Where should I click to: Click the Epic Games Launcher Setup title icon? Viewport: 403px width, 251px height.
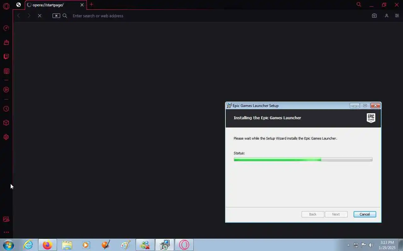(229, 106)
